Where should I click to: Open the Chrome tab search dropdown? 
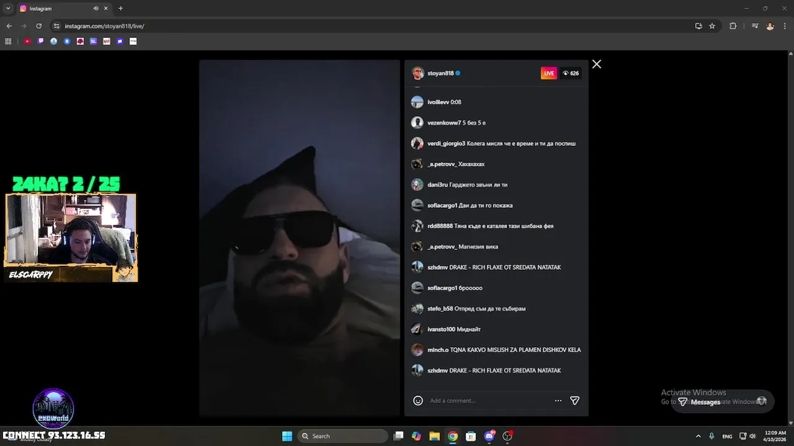[x=8, y=9]
